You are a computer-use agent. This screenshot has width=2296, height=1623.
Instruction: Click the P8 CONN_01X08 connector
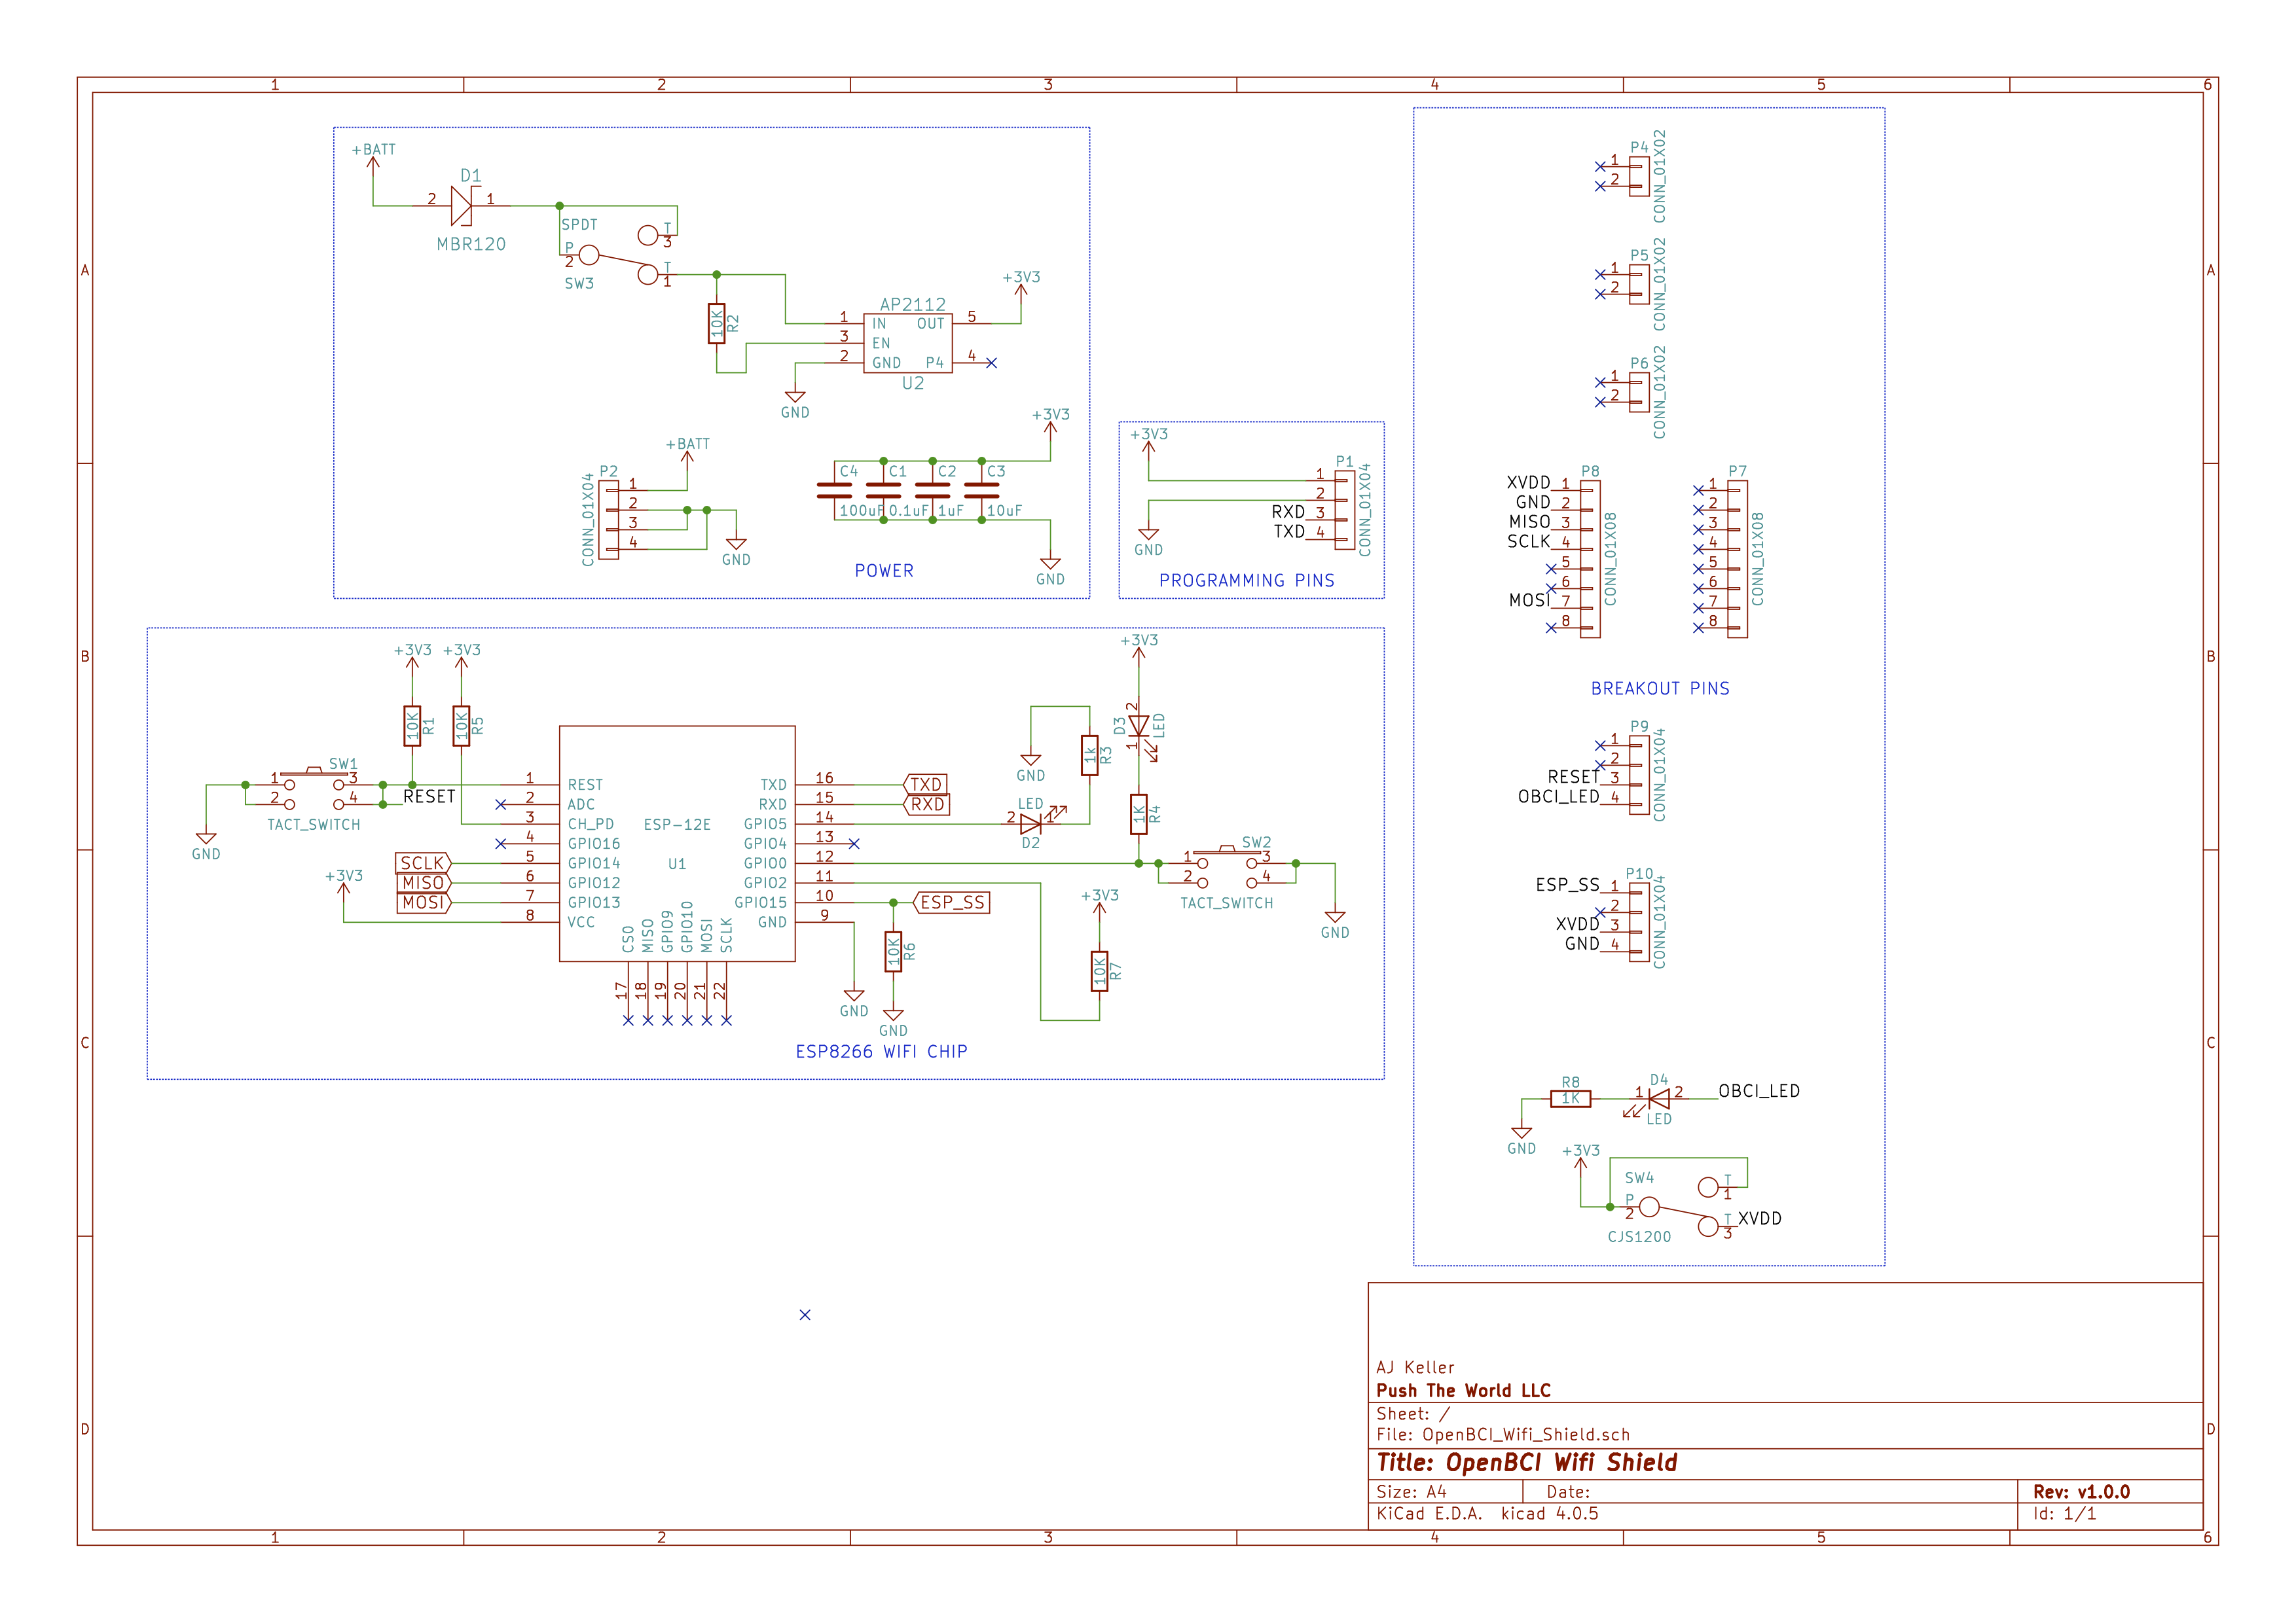coord(1590,559)
